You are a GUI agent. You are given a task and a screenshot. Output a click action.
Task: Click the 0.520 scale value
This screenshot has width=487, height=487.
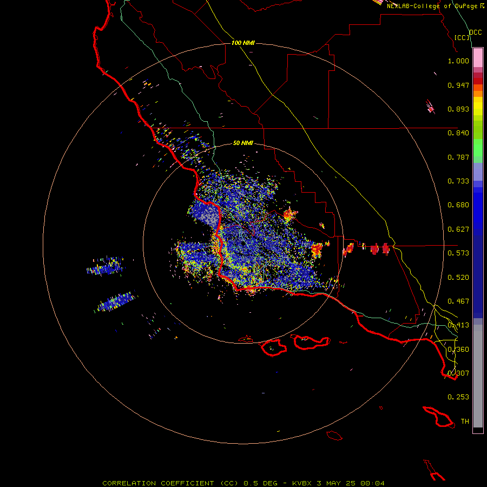point(458,278)
